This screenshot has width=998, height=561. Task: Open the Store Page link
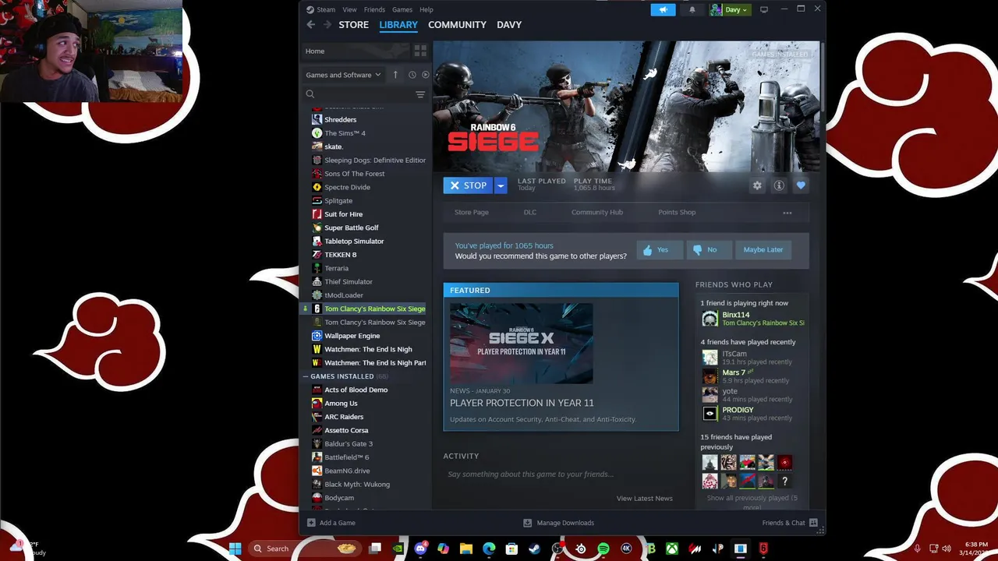point(472,212)
